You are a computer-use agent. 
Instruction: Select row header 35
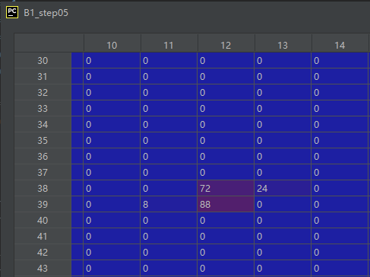43,141
